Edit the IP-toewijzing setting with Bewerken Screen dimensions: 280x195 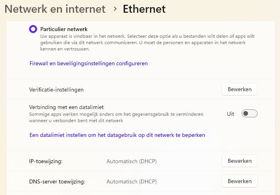coord(239,161)
